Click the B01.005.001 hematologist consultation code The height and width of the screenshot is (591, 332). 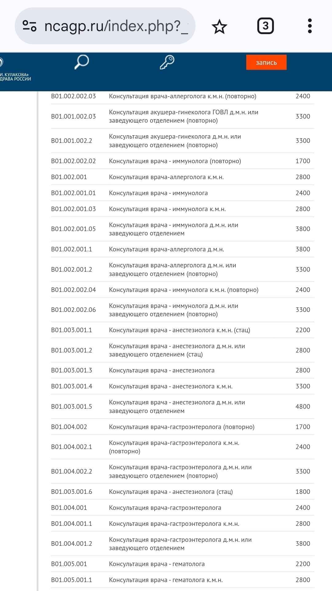[69, 564]
